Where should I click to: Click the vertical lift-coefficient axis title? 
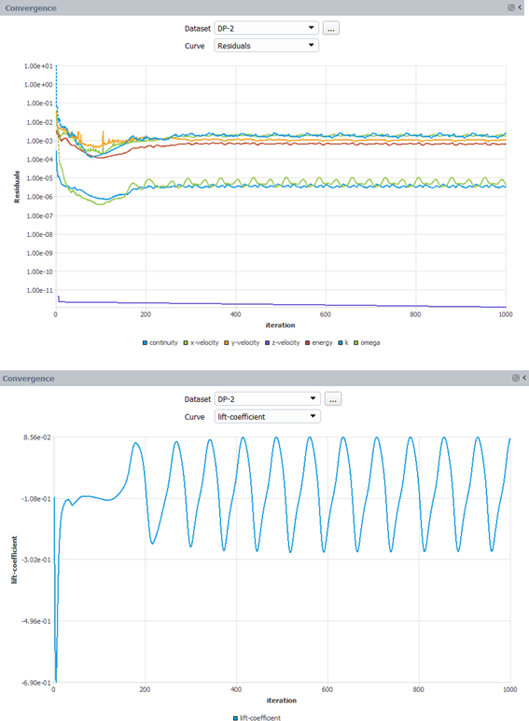point(14,560)
